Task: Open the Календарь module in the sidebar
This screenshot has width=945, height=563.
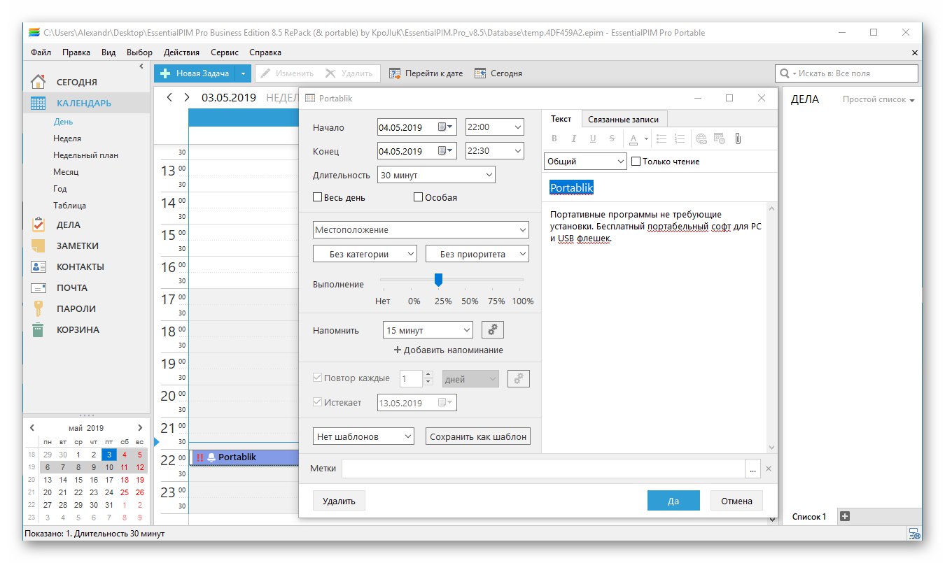Action: coord(87,103)
